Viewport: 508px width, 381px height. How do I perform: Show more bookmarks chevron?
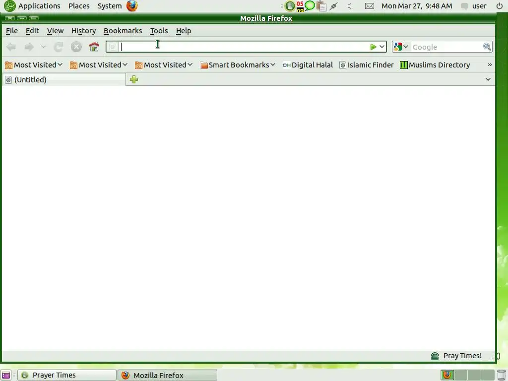[x=490, y=65]
